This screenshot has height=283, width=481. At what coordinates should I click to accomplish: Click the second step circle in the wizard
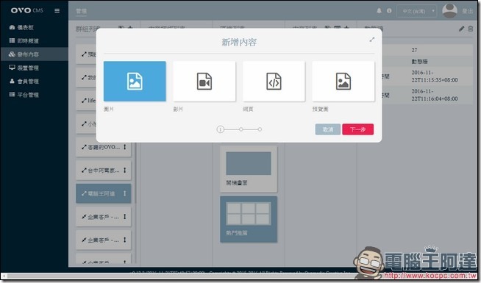241,129
